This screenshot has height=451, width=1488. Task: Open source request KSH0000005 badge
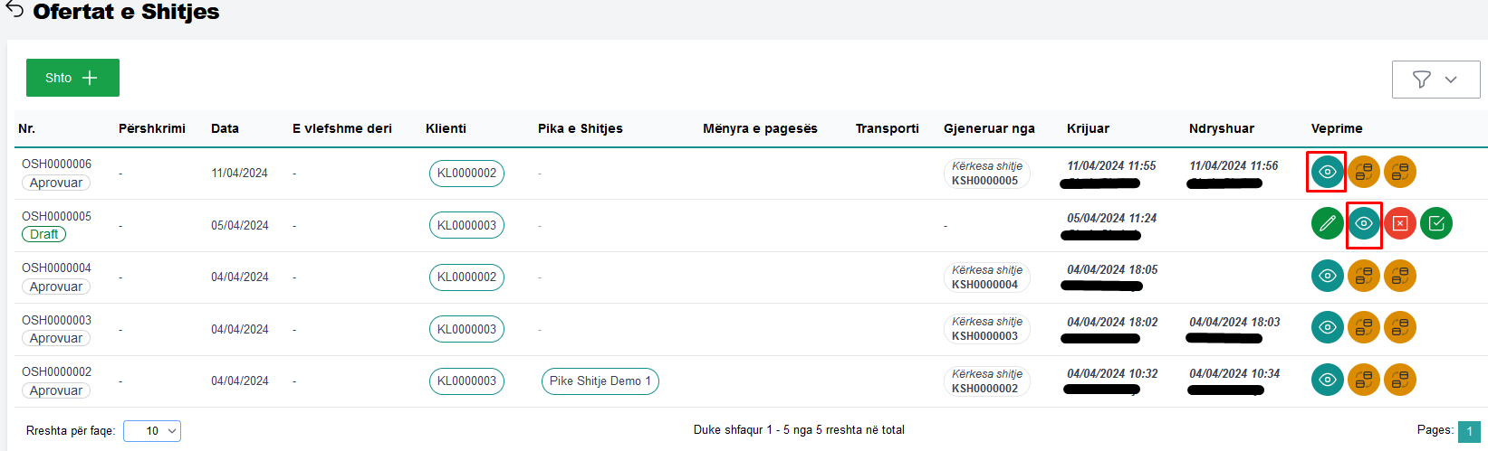coord(985,174)
